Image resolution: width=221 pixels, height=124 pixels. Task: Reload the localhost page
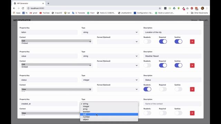pyautogui.click(x=23, y=8)
